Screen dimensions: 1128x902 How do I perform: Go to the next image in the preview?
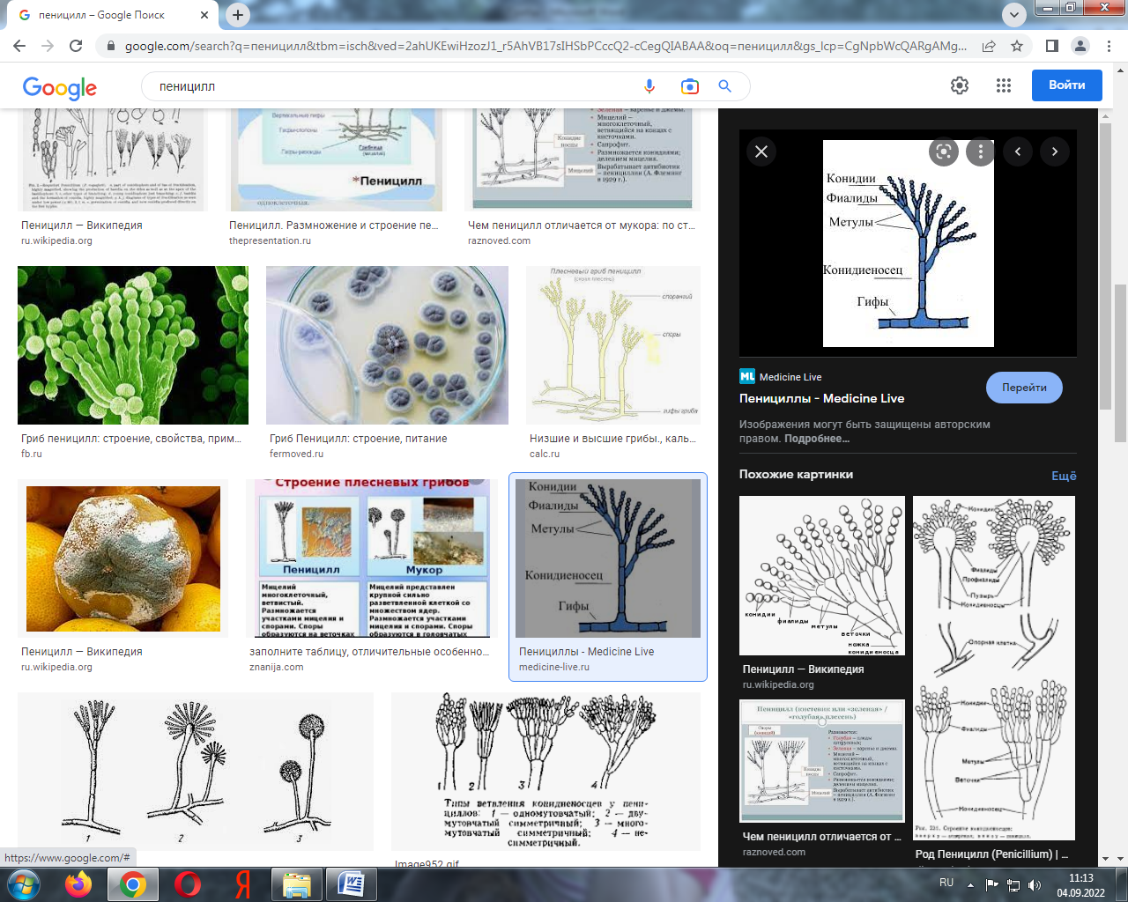(x=1055, y=152)
